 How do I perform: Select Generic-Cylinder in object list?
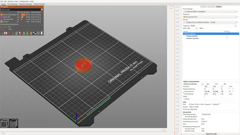coord(192,38)
